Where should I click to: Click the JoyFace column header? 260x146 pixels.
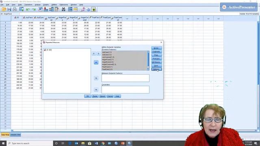[28, 18]
